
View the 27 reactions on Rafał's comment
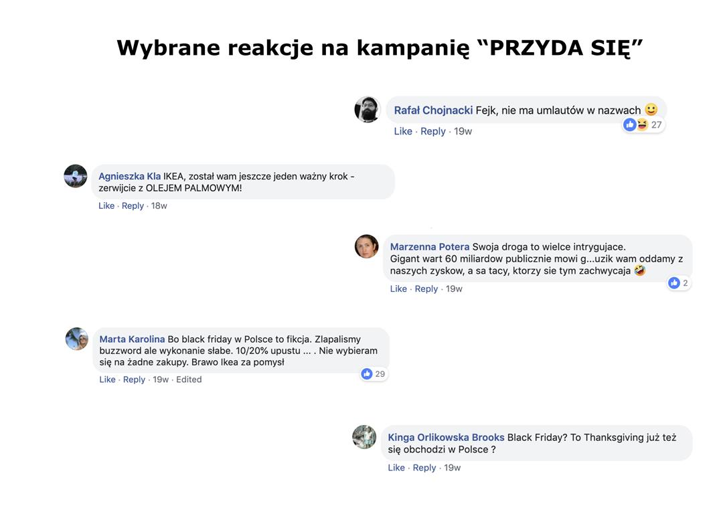coord(643,124)
